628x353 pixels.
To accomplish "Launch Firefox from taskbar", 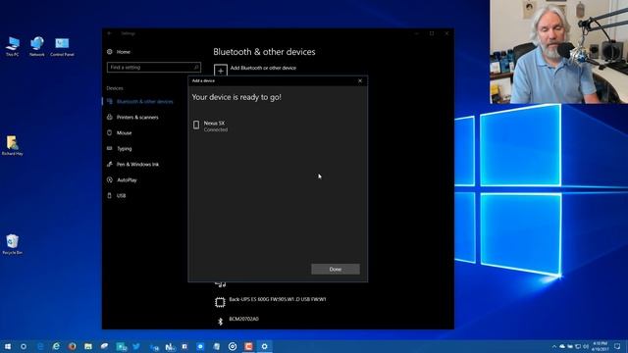I will tap(72, 346).
